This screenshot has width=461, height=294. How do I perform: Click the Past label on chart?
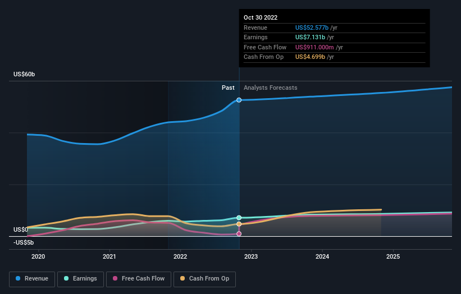[228, 88]
